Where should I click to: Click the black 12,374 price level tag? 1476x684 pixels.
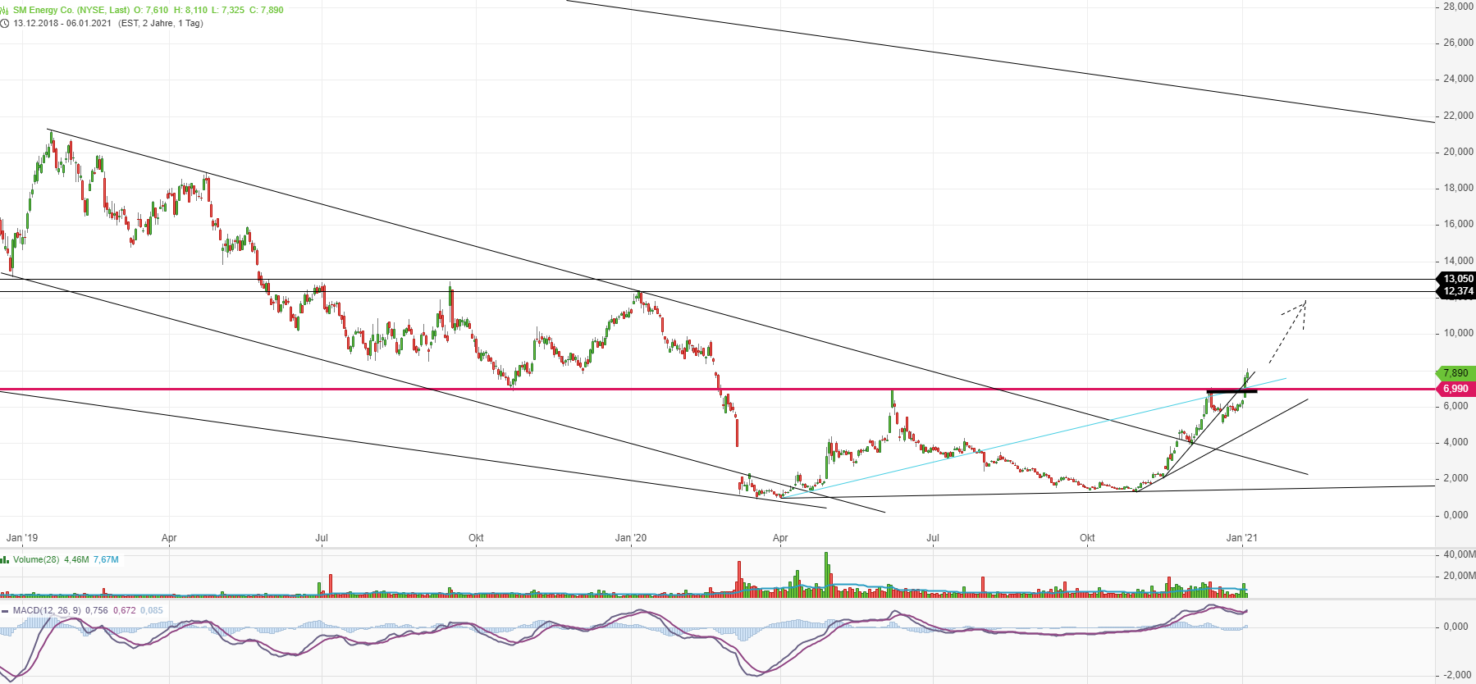point(1458,291)
